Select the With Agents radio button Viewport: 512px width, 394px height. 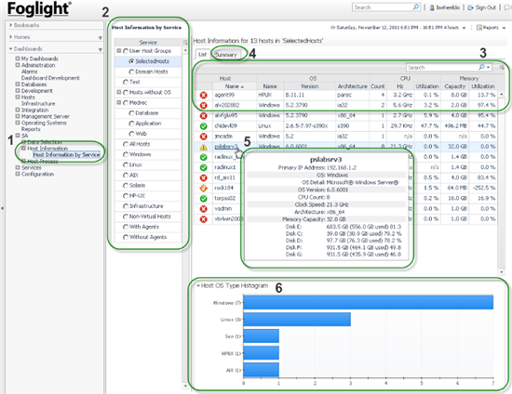126,227
